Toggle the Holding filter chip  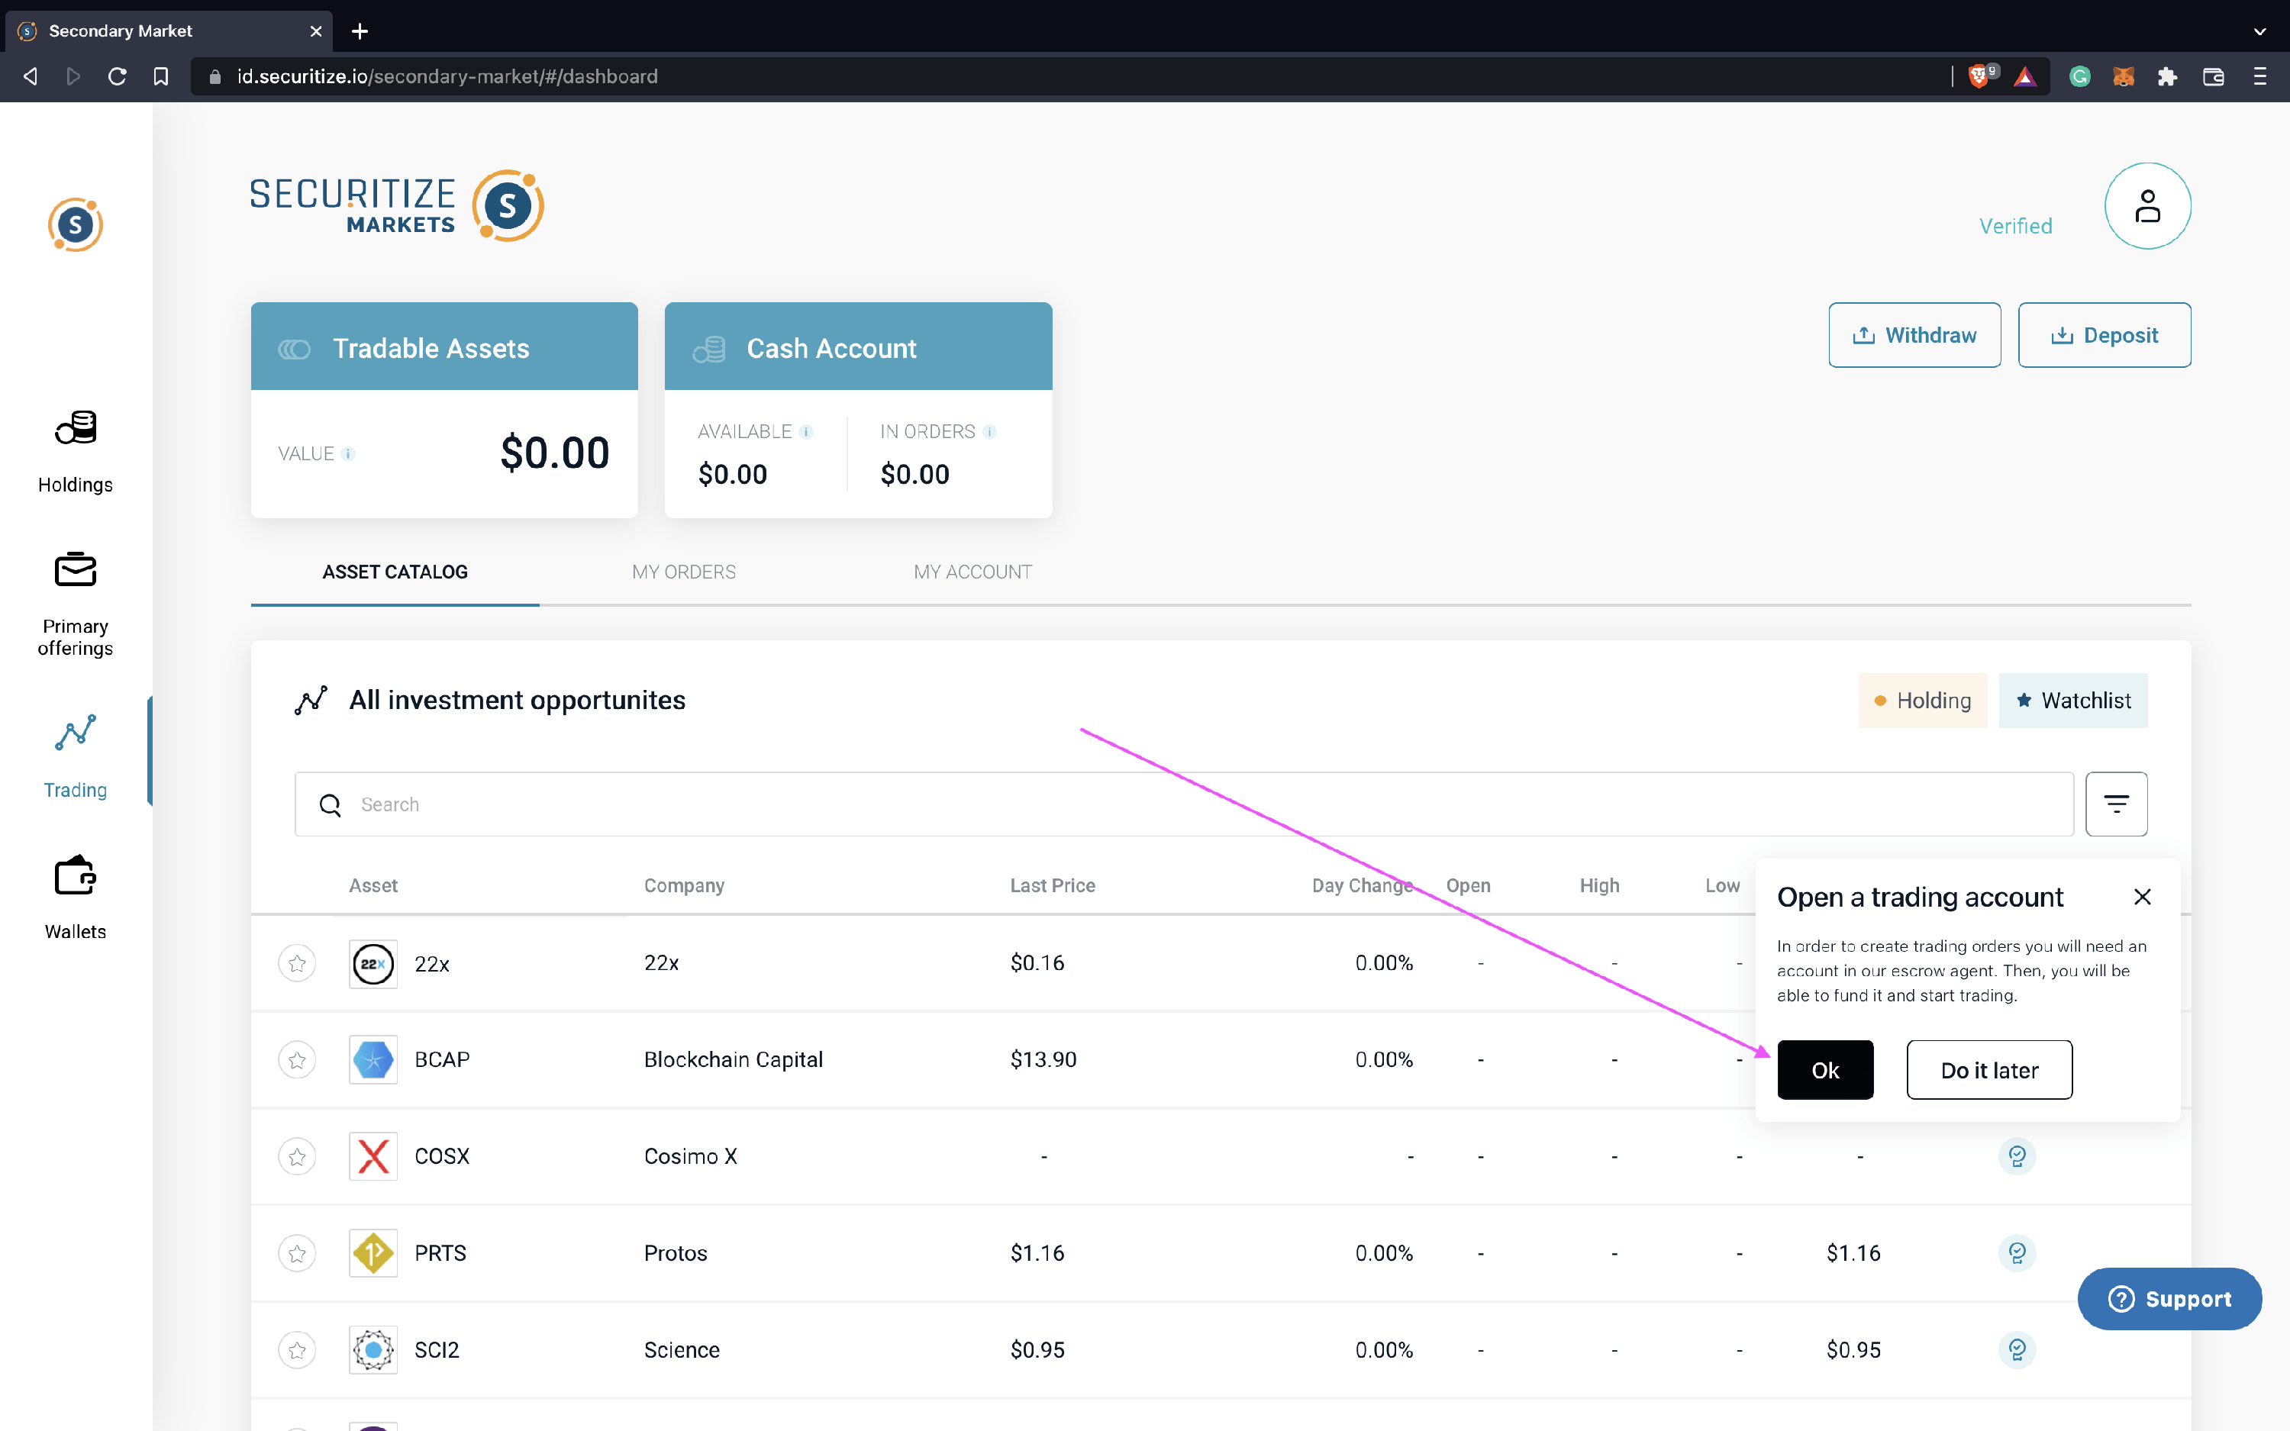coord(1922,701)
